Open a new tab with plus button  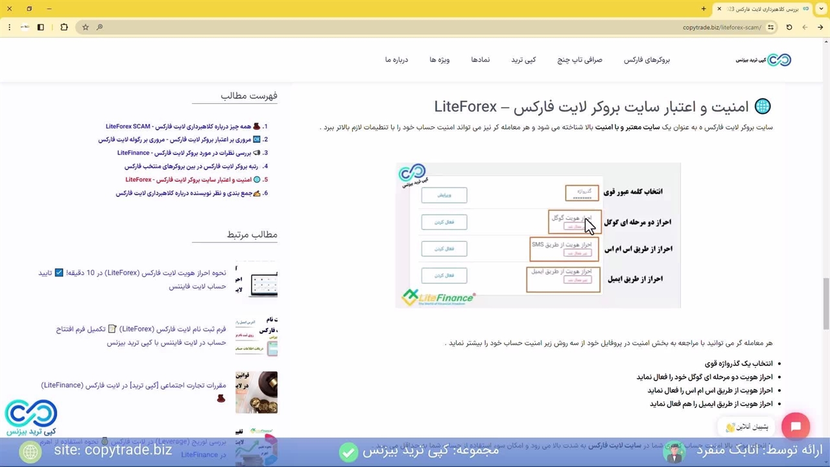(704, 9)
